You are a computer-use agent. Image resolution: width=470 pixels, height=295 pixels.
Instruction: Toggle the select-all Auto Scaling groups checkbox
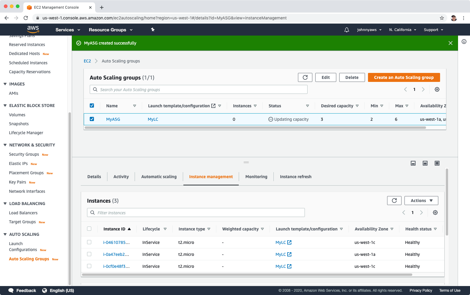click(x=92, y=106)
